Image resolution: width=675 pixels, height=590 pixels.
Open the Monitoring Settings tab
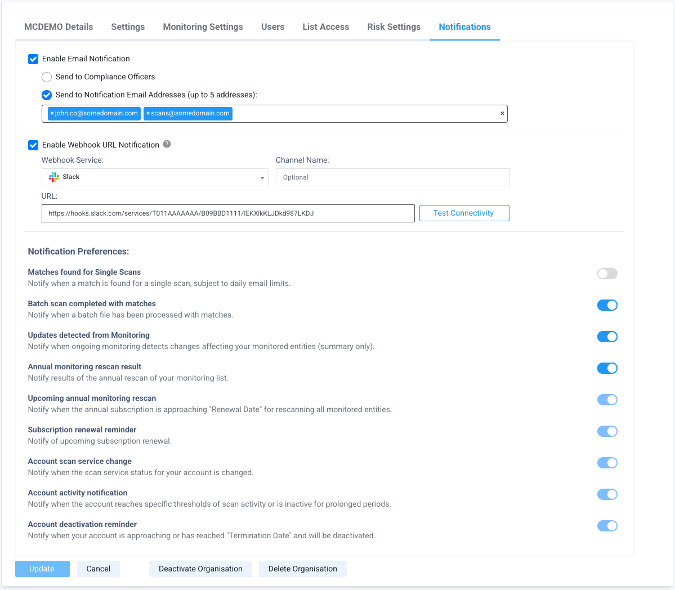[203, 27]
